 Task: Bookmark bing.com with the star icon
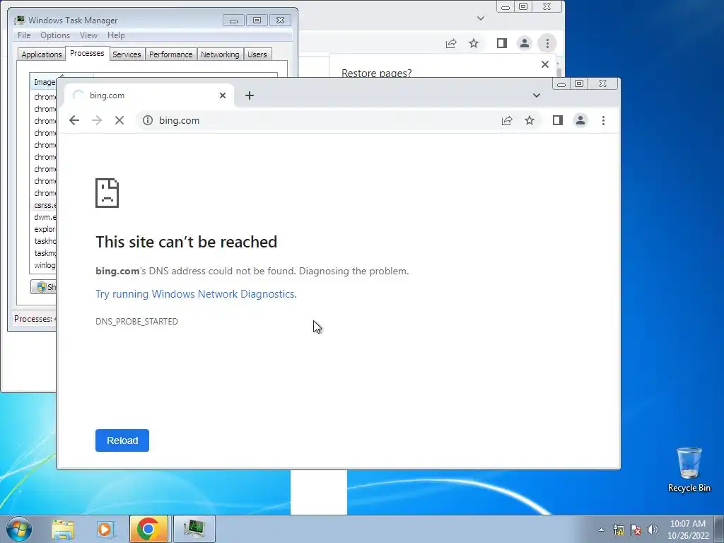click(530, 120)
